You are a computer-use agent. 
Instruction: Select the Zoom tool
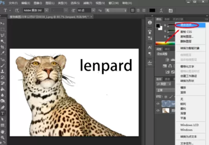tap(2, 138)
